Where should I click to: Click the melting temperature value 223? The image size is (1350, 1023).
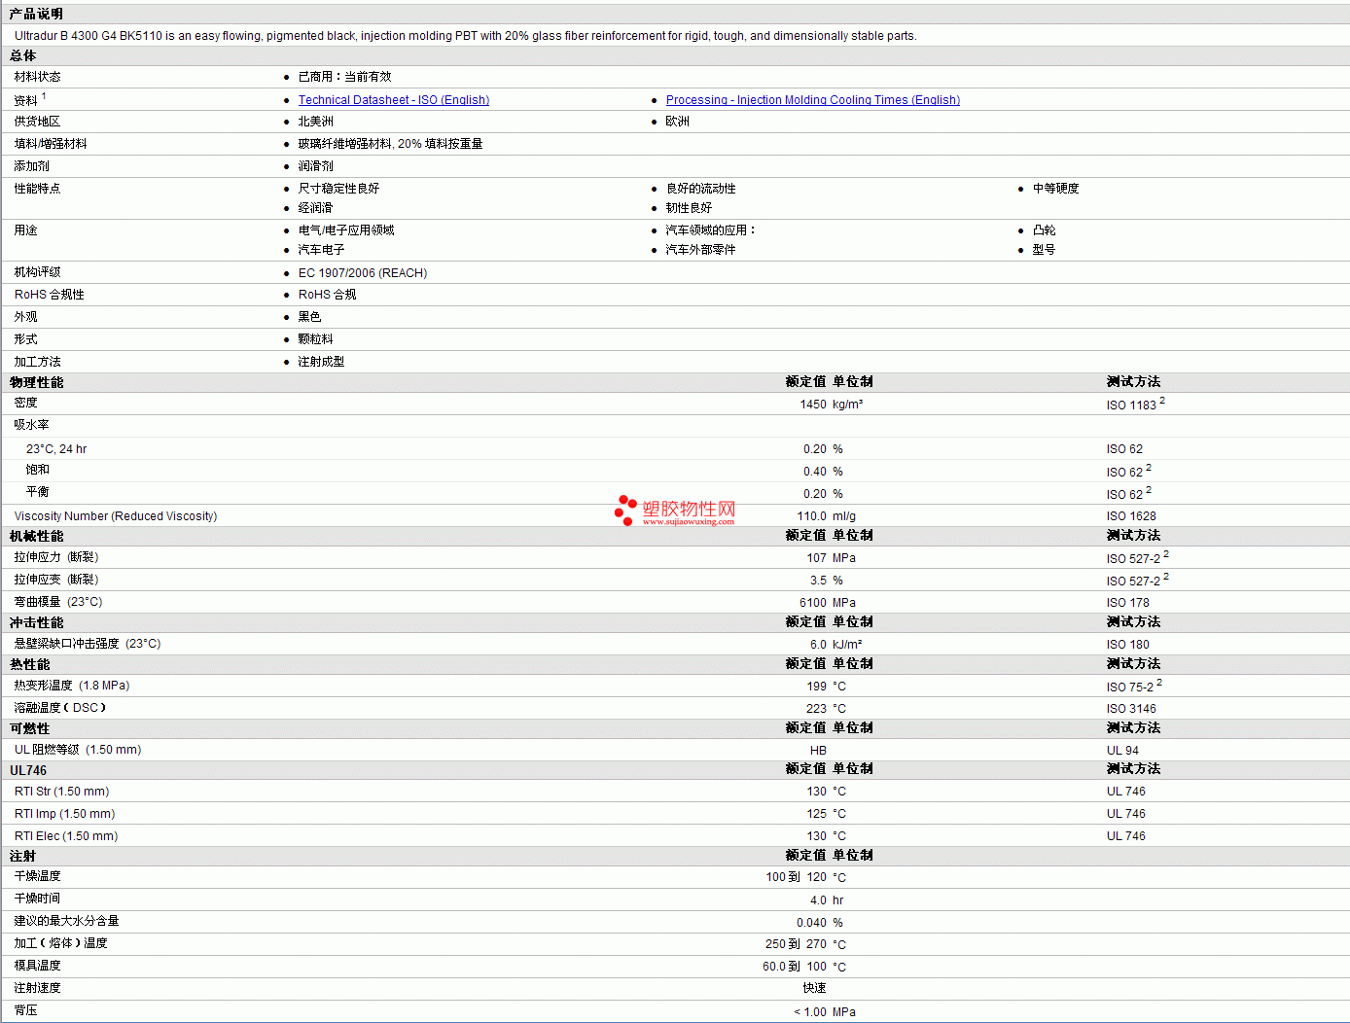pyautogui.click(x=816, y=709)
